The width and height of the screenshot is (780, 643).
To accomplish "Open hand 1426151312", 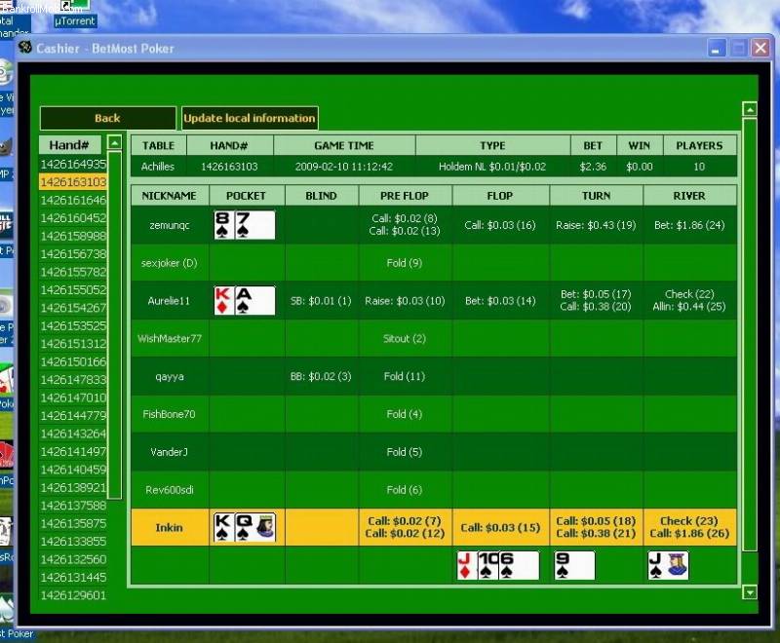I will point(73,343).
